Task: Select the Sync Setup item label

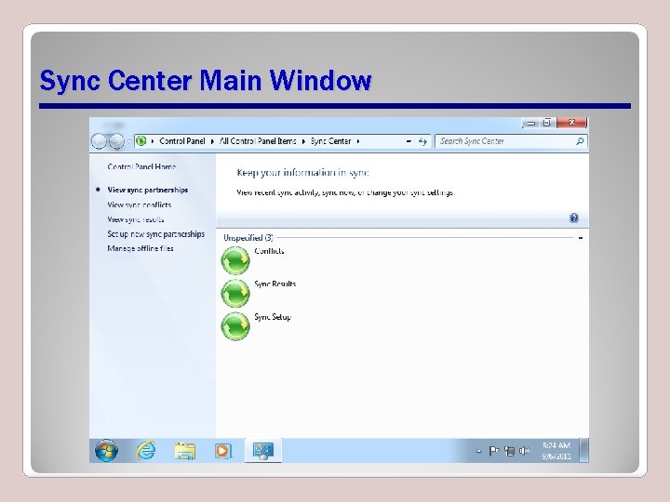Action: pos(273,317)
